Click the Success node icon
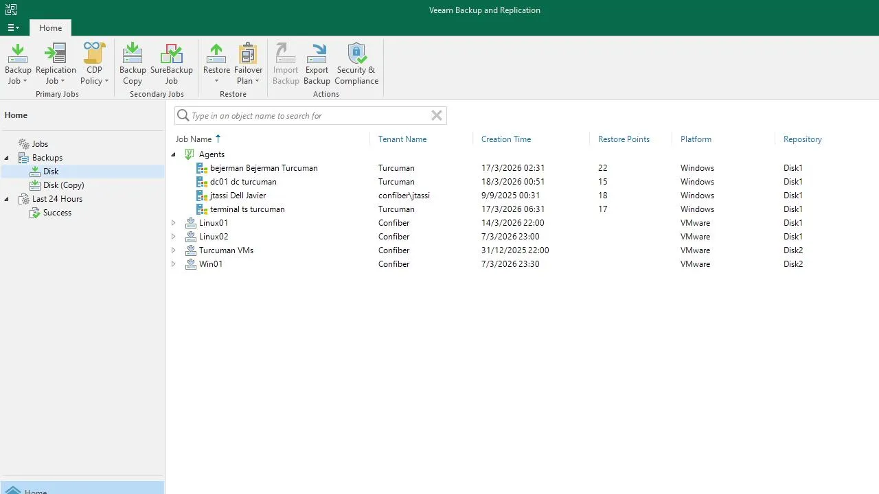 [36, 213]
